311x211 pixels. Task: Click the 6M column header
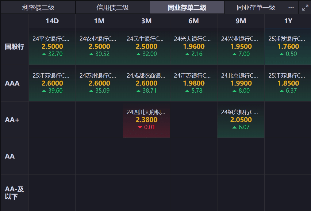[194, 21]
